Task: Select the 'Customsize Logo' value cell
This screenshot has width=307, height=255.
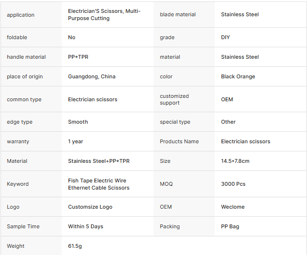Action: 90,207
